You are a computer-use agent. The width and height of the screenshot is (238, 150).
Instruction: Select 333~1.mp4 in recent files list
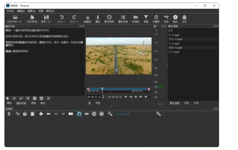[x=175, y=47]
